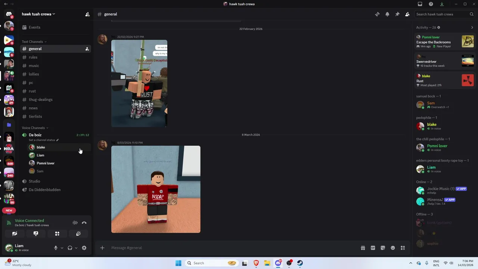Switch to the news channel

pyautogui.click(x=55, y=108)
